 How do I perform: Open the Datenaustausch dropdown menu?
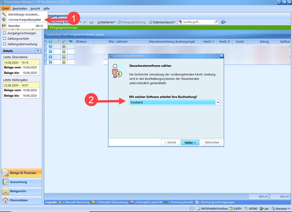click(x=162, y=22)
